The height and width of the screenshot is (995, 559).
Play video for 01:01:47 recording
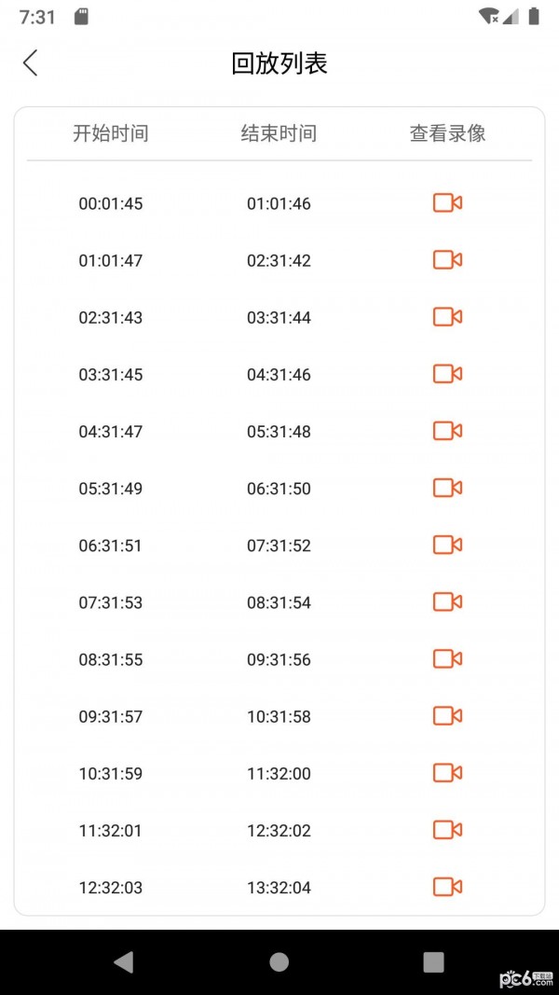click(447, 260)
